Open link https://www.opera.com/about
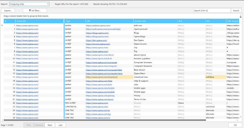Image resolution: width=244 pixels, height=128 pixels. click(x=100, y=55)
